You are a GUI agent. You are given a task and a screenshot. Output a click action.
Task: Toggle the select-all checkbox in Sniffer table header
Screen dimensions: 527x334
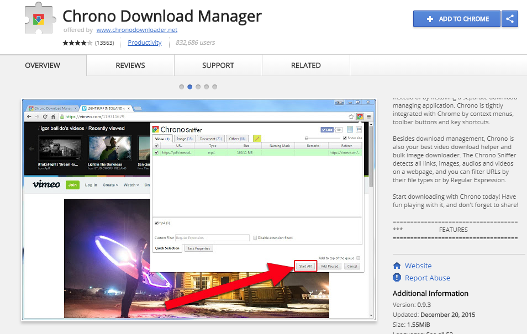point(156,146)
